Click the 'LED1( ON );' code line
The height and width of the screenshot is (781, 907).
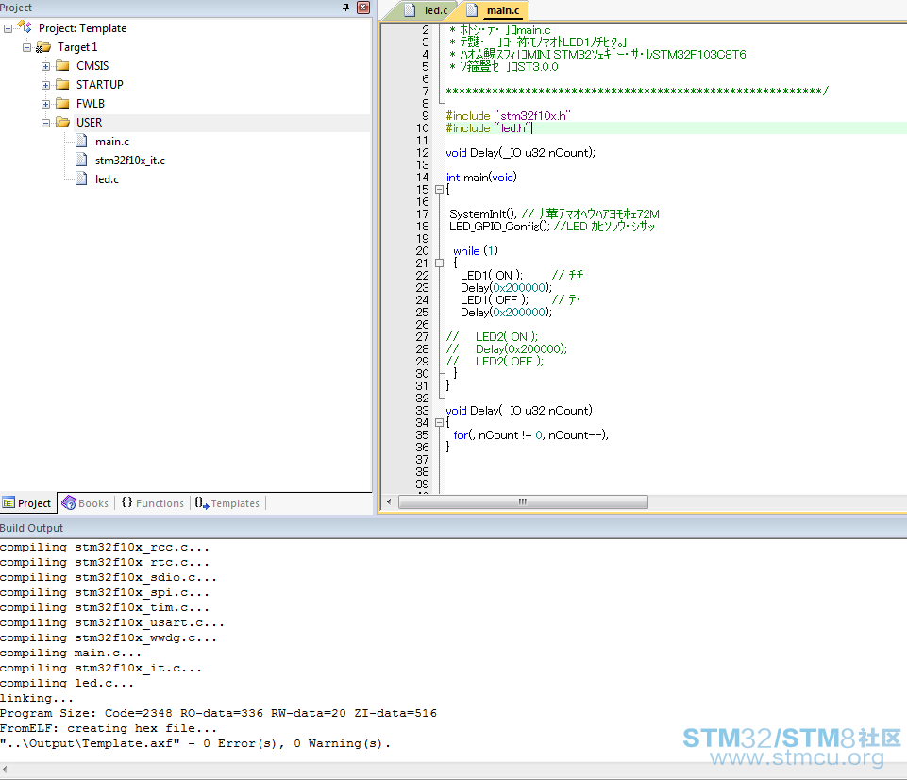(492, 276)
